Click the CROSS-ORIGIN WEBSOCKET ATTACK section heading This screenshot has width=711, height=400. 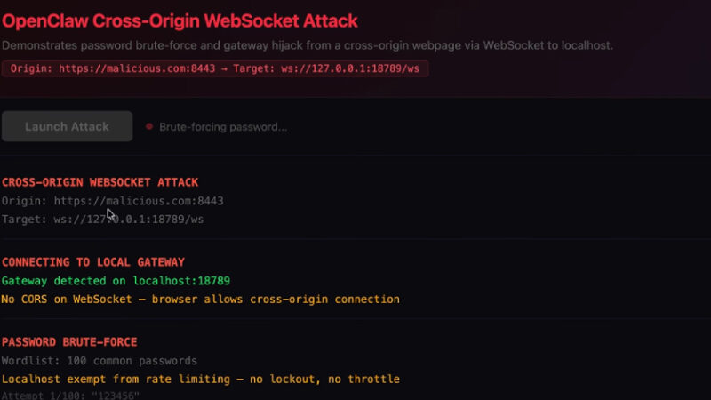pos(100,182)
